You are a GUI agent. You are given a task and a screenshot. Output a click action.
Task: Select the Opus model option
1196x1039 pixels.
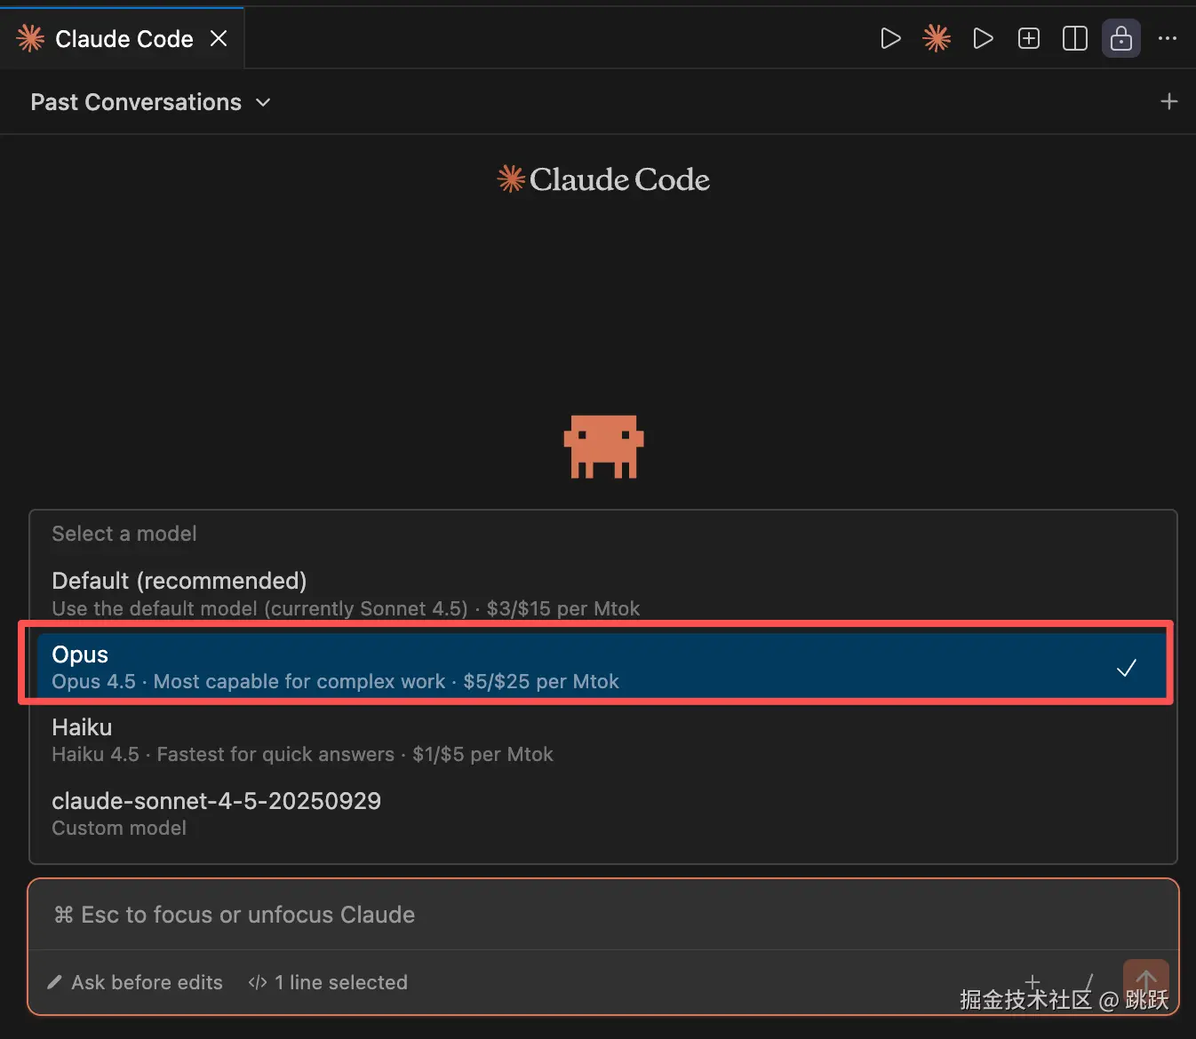[x=602, y=667]
